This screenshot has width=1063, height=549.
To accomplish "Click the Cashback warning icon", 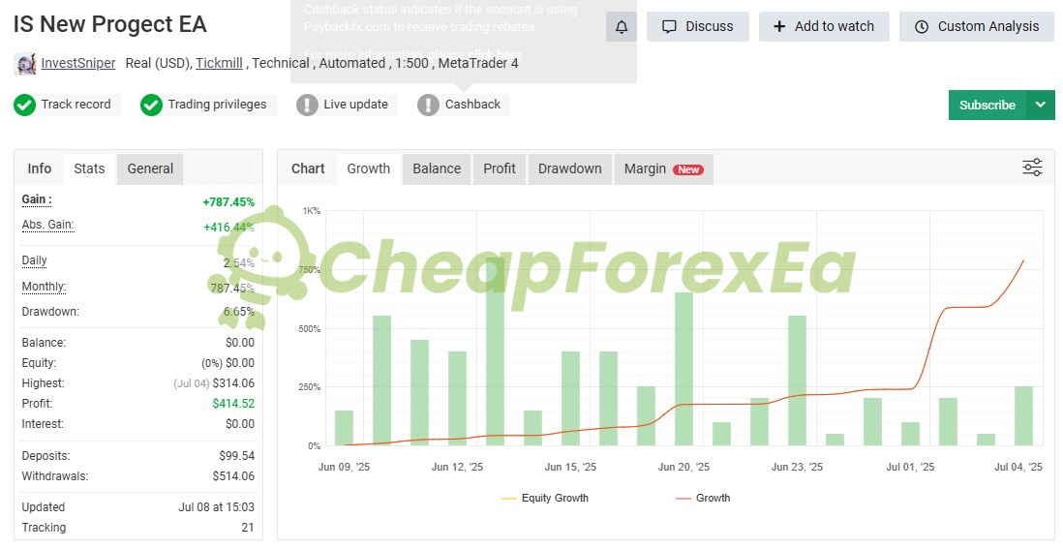I will pyautogui.click(x=429, y=105).
